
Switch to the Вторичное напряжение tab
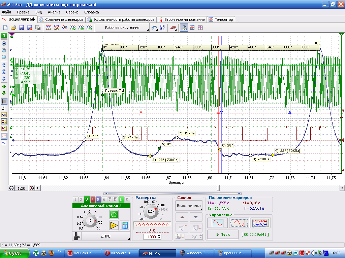coord(182,19)
